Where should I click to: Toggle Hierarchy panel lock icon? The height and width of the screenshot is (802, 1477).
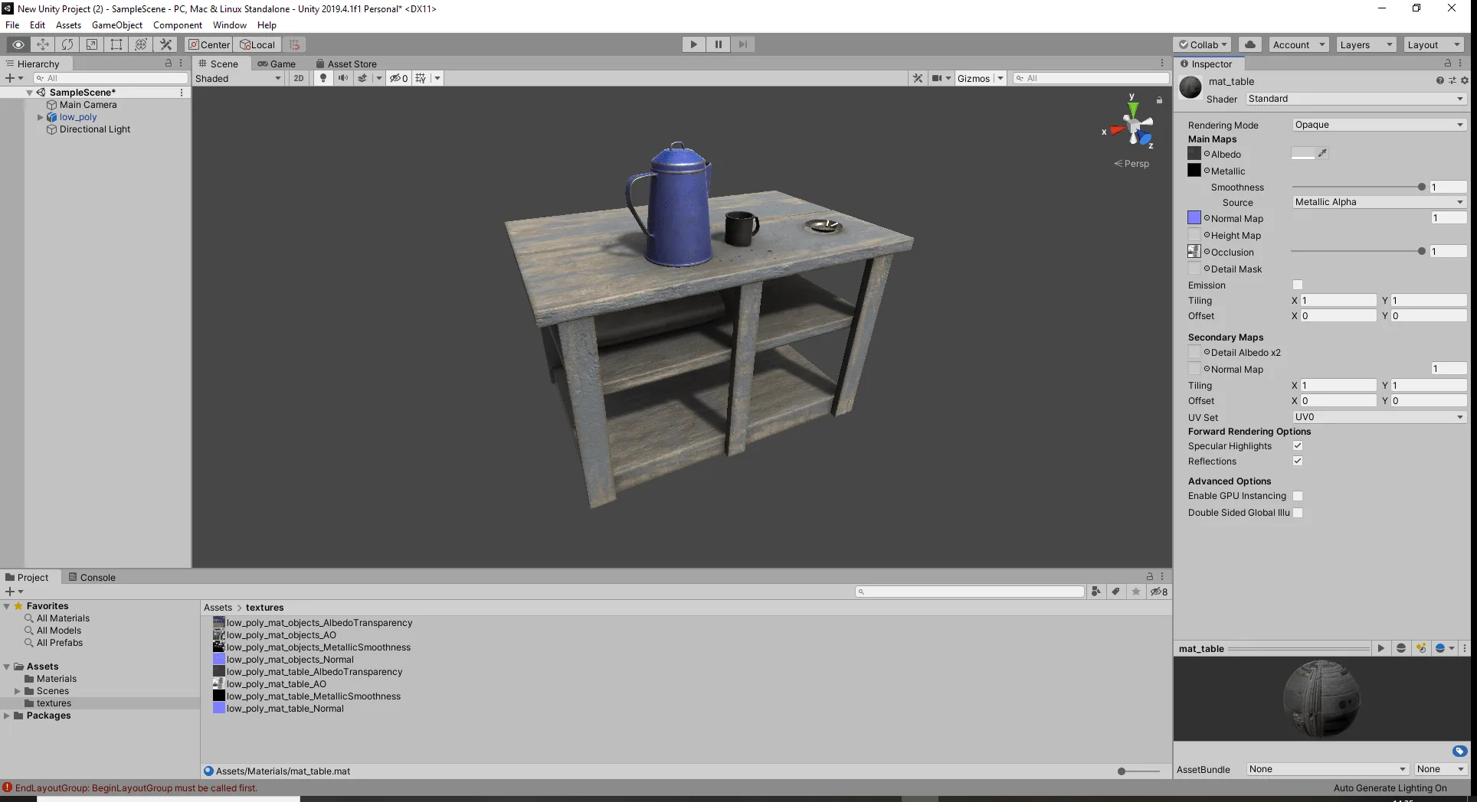(169, 64)
